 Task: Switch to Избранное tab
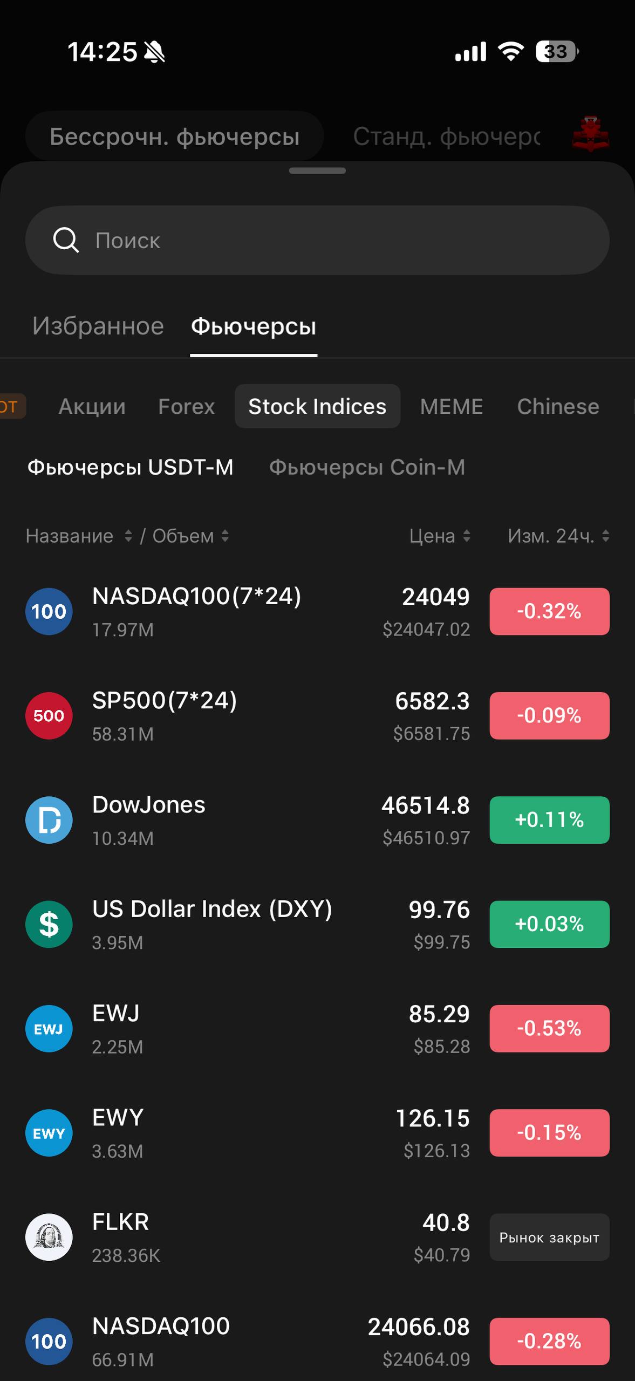[x=98, y=326]
